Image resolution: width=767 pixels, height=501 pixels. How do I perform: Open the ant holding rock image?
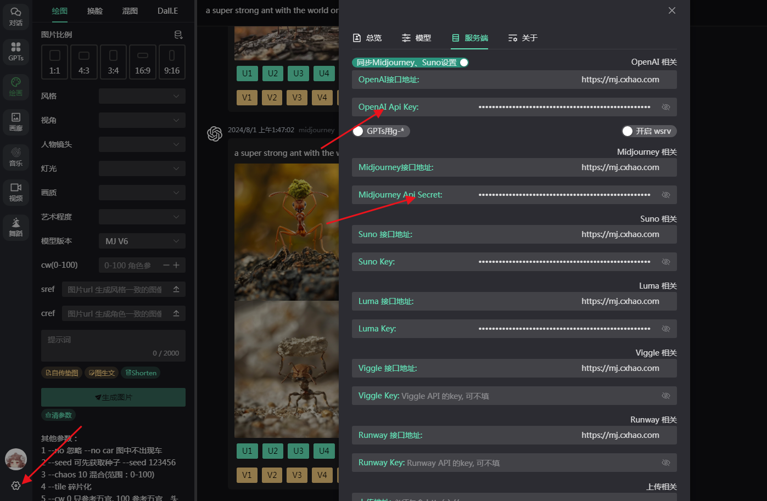(x=287, y=369)
